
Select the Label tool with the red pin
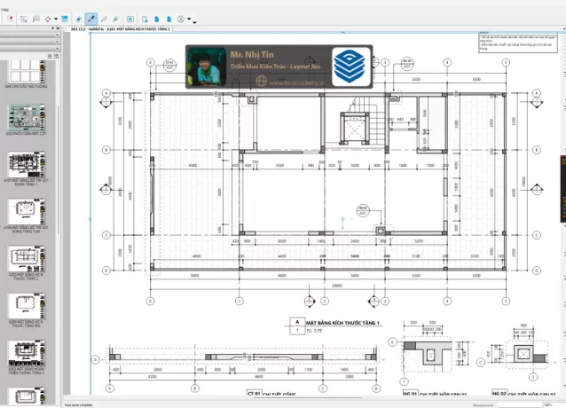pos(10,19)
